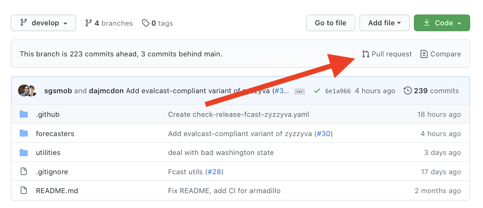Open the README.md file

coord(57,191)
